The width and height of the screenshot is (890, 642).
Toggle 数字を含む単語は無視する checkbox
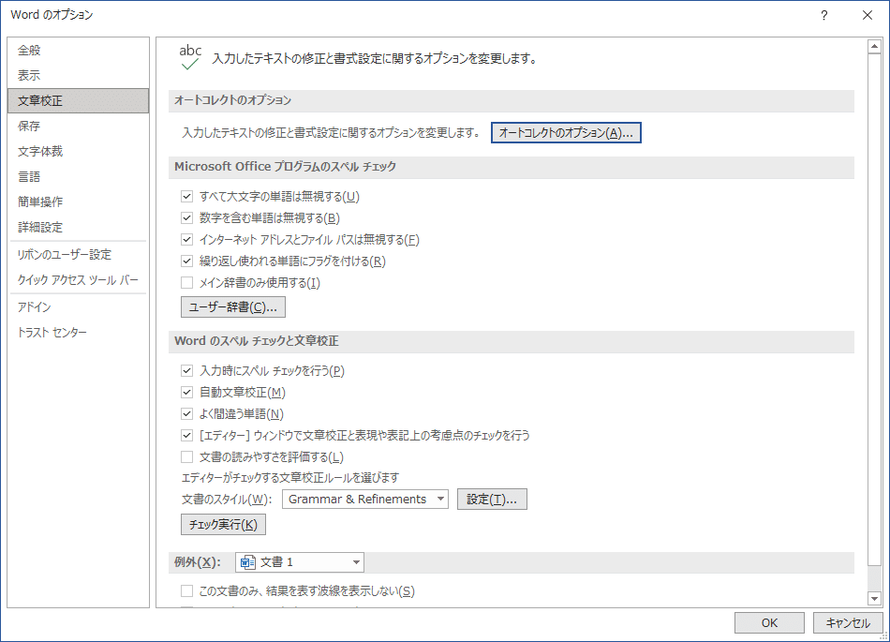(x=186, y=218)
